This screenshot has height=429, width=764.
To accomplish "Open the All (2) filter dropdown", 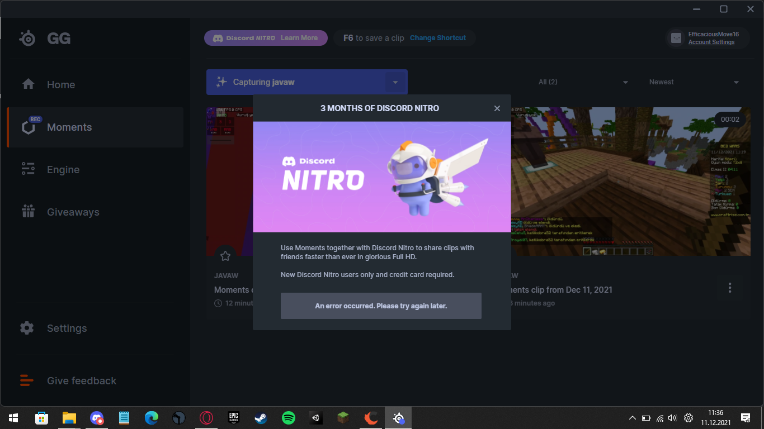I will [x=582, y=82].
